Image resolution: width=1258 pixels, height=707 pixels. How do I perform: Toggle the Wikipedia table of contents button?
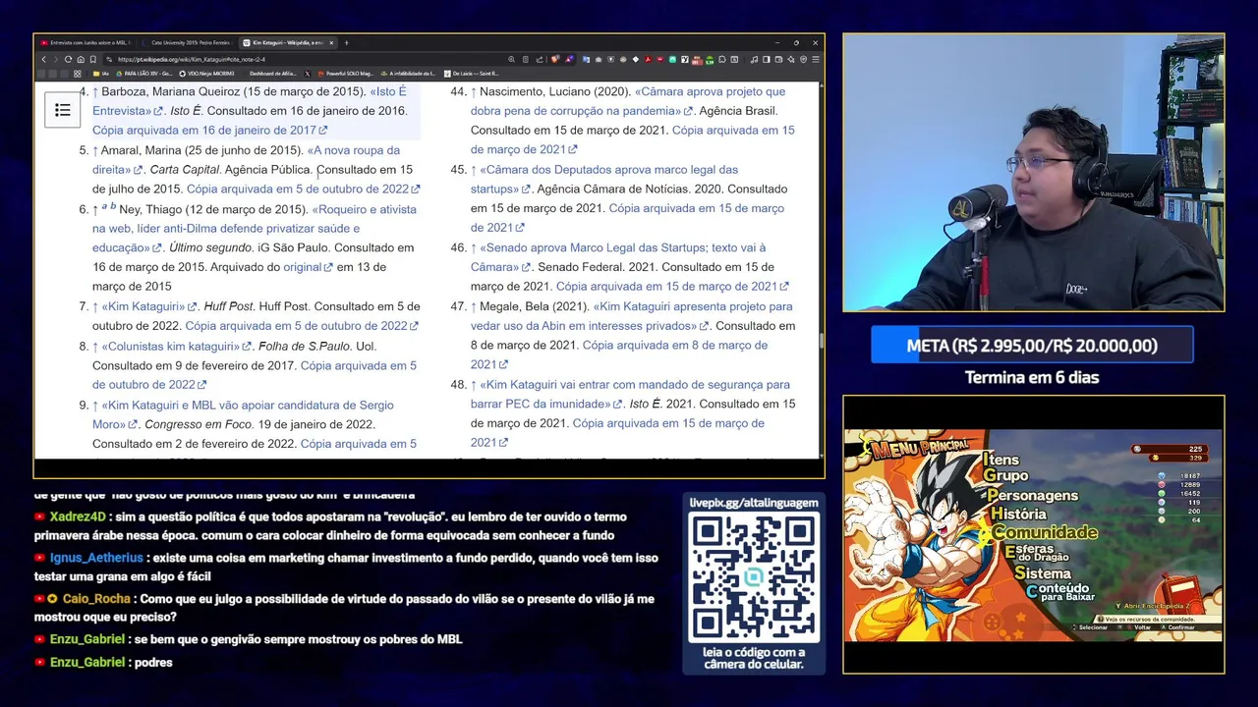click(x=62, y=110)
